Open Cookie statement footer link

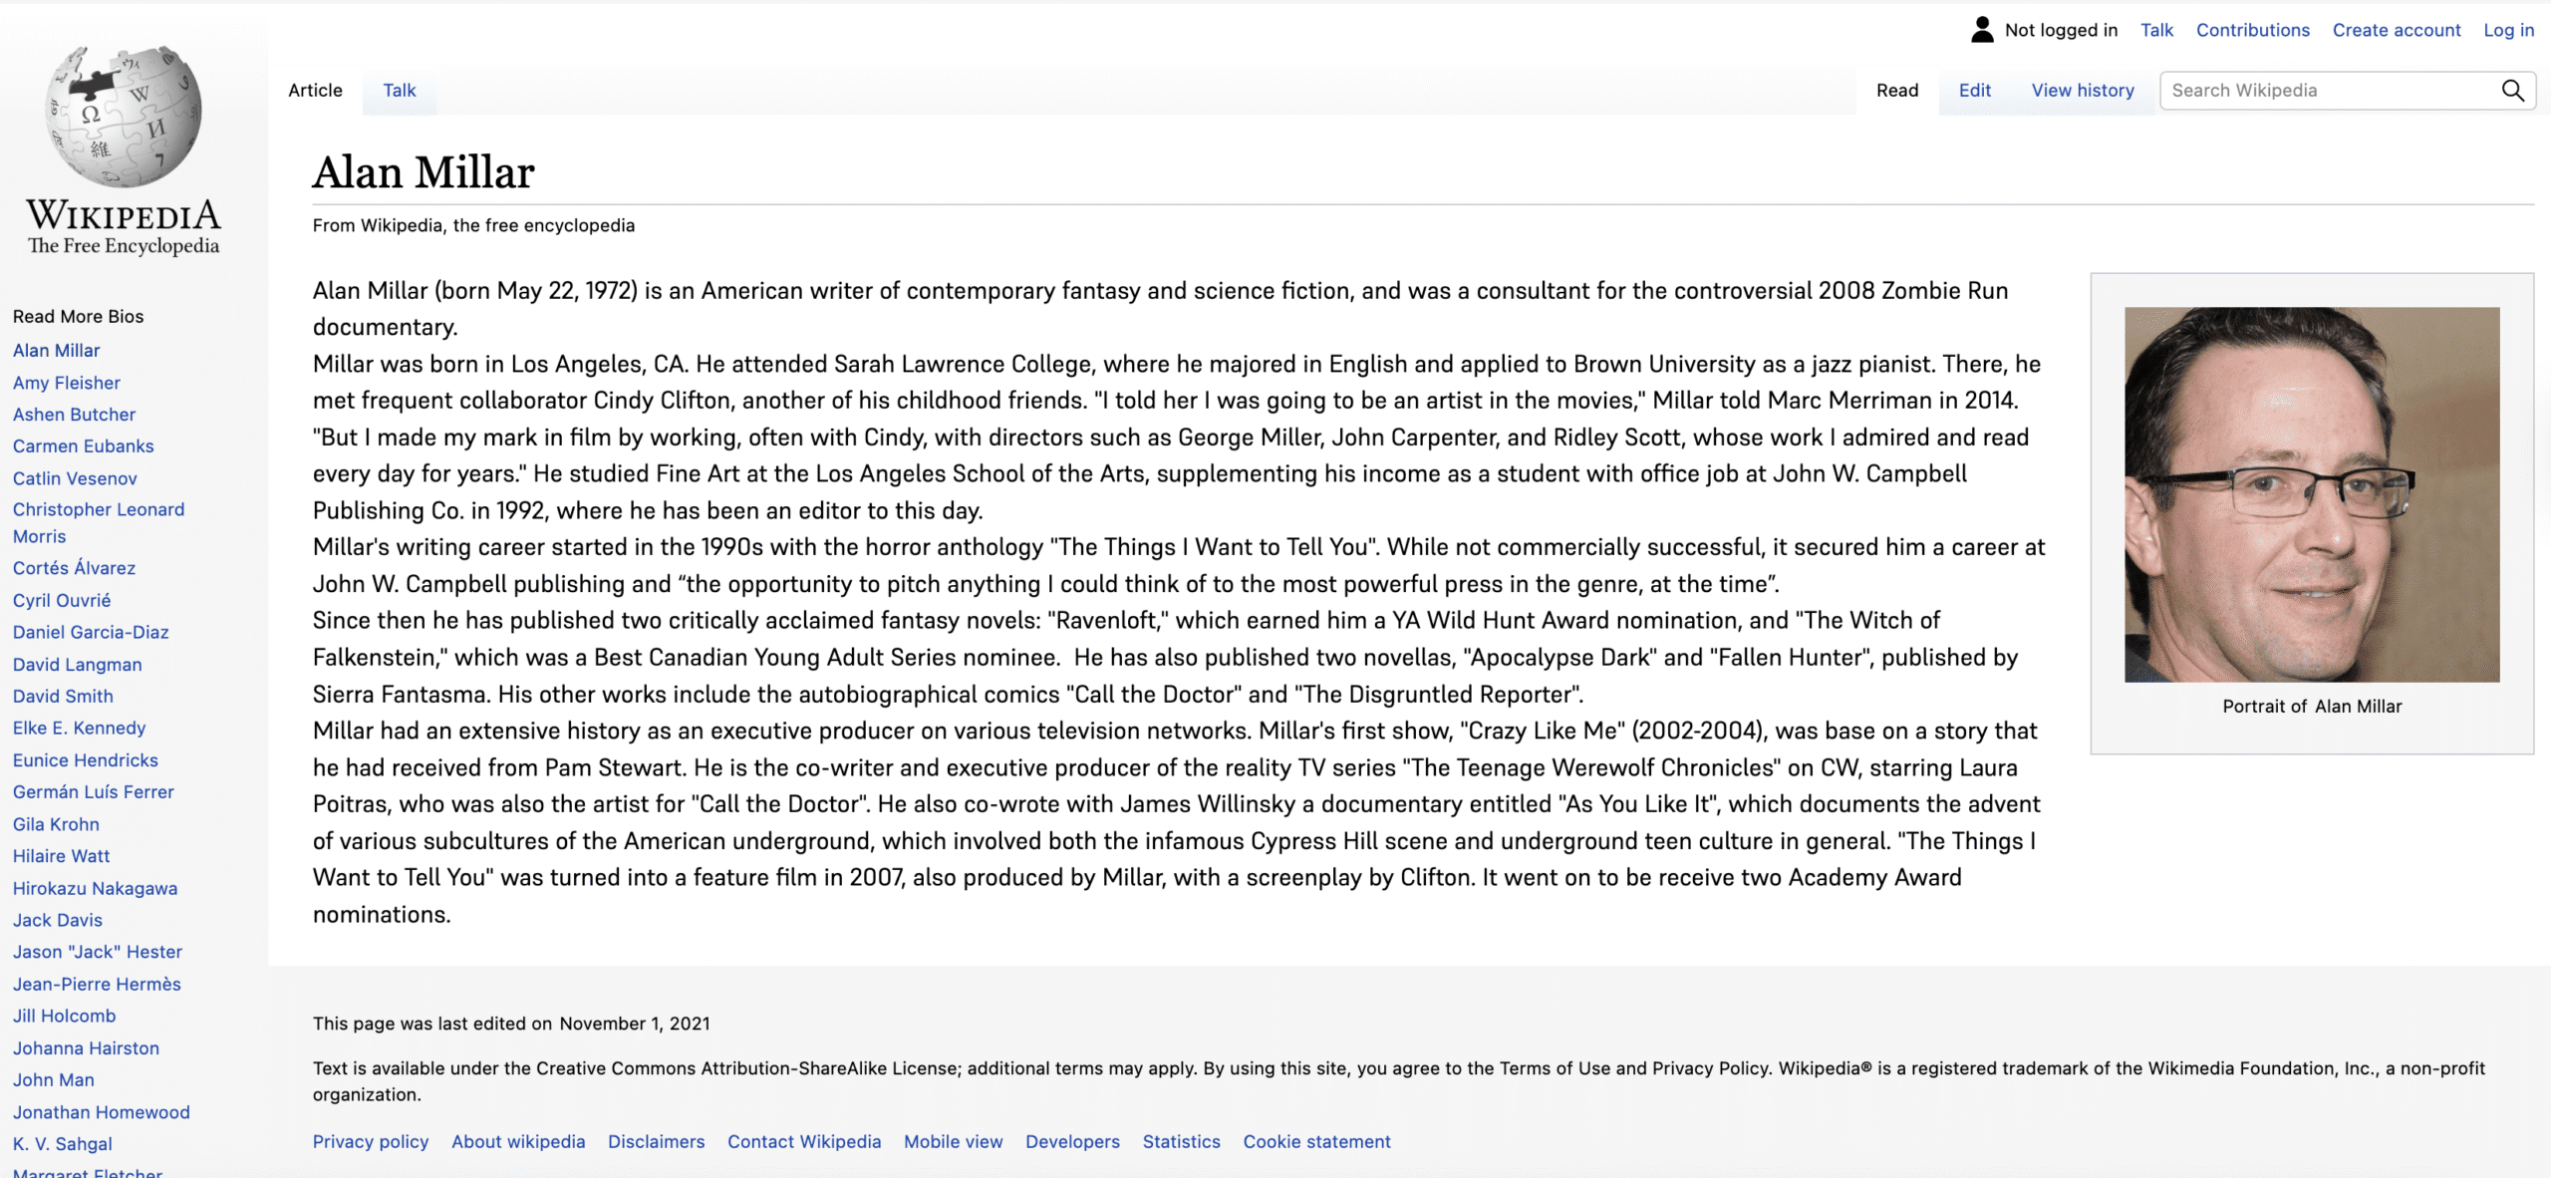[x=1316, y=1141]
